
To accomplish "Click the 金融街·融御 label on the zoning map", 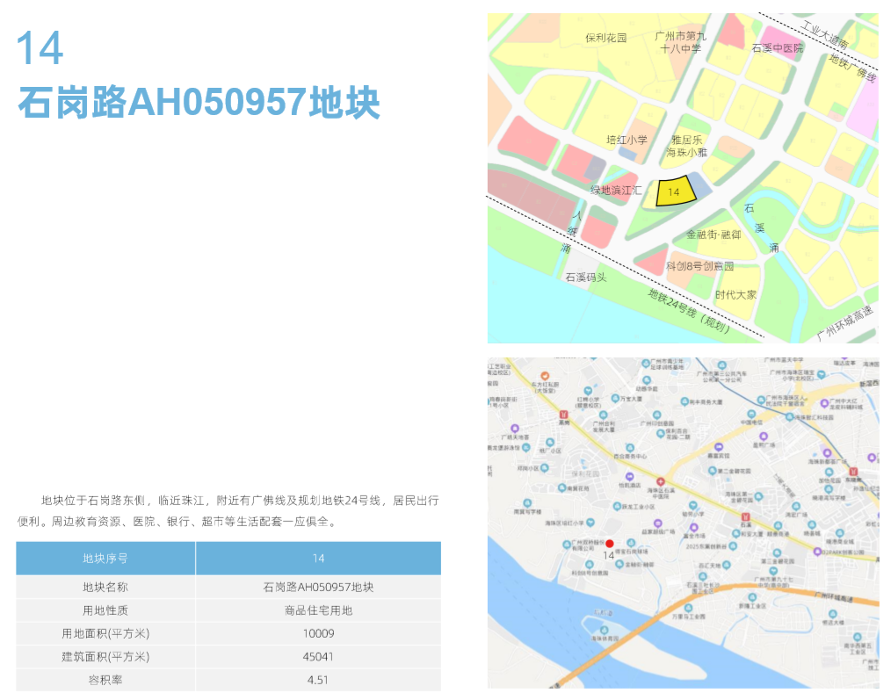I will [714, 234].
